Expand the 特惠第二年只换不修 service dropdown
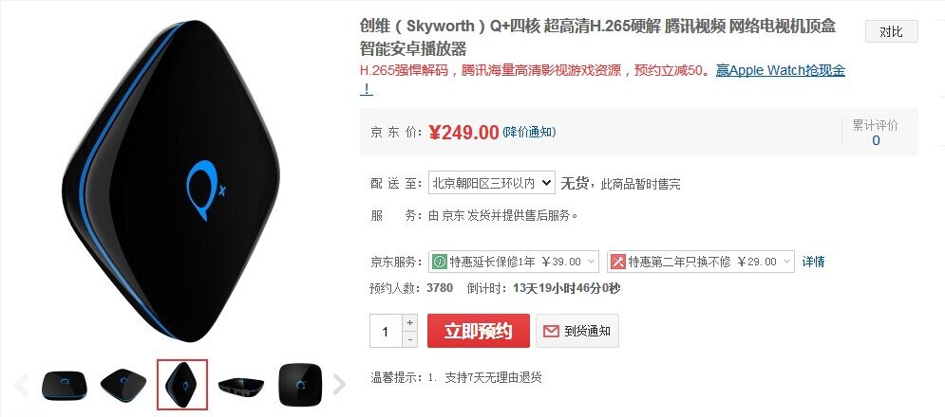 coord(701,262)
